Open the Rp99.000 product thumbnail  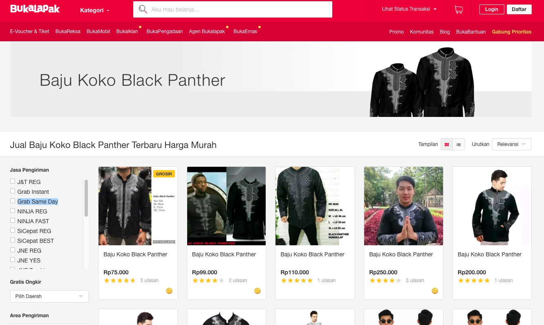tap(226, 206)
